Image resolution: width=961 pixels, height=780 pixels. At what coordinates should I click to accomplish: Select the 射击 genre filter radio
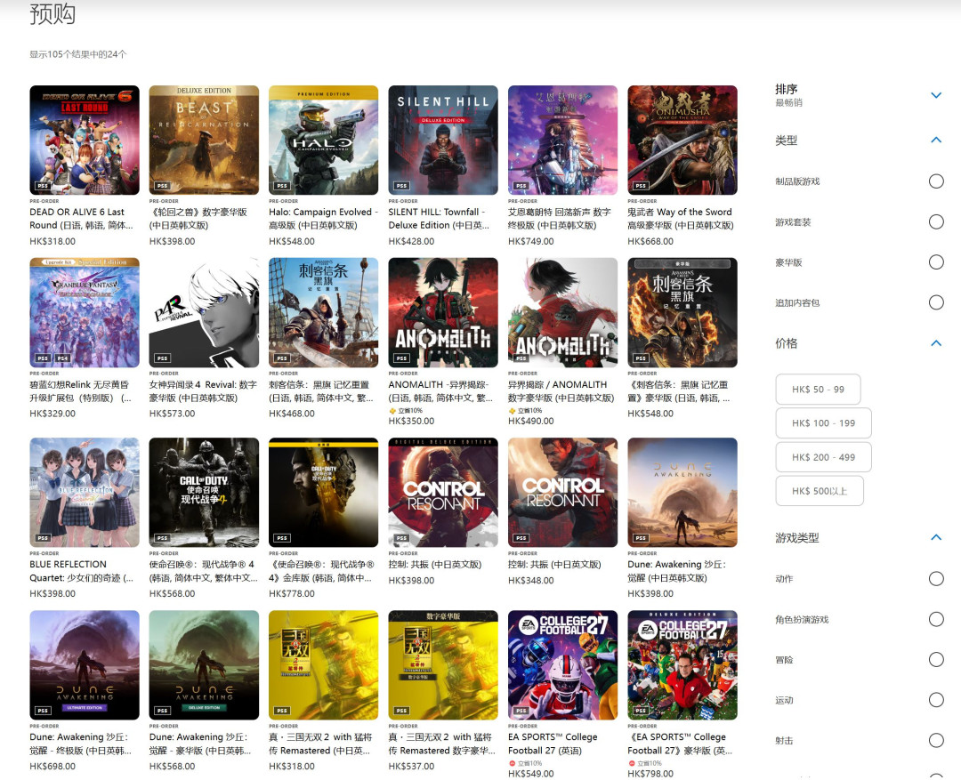[936, 740]
